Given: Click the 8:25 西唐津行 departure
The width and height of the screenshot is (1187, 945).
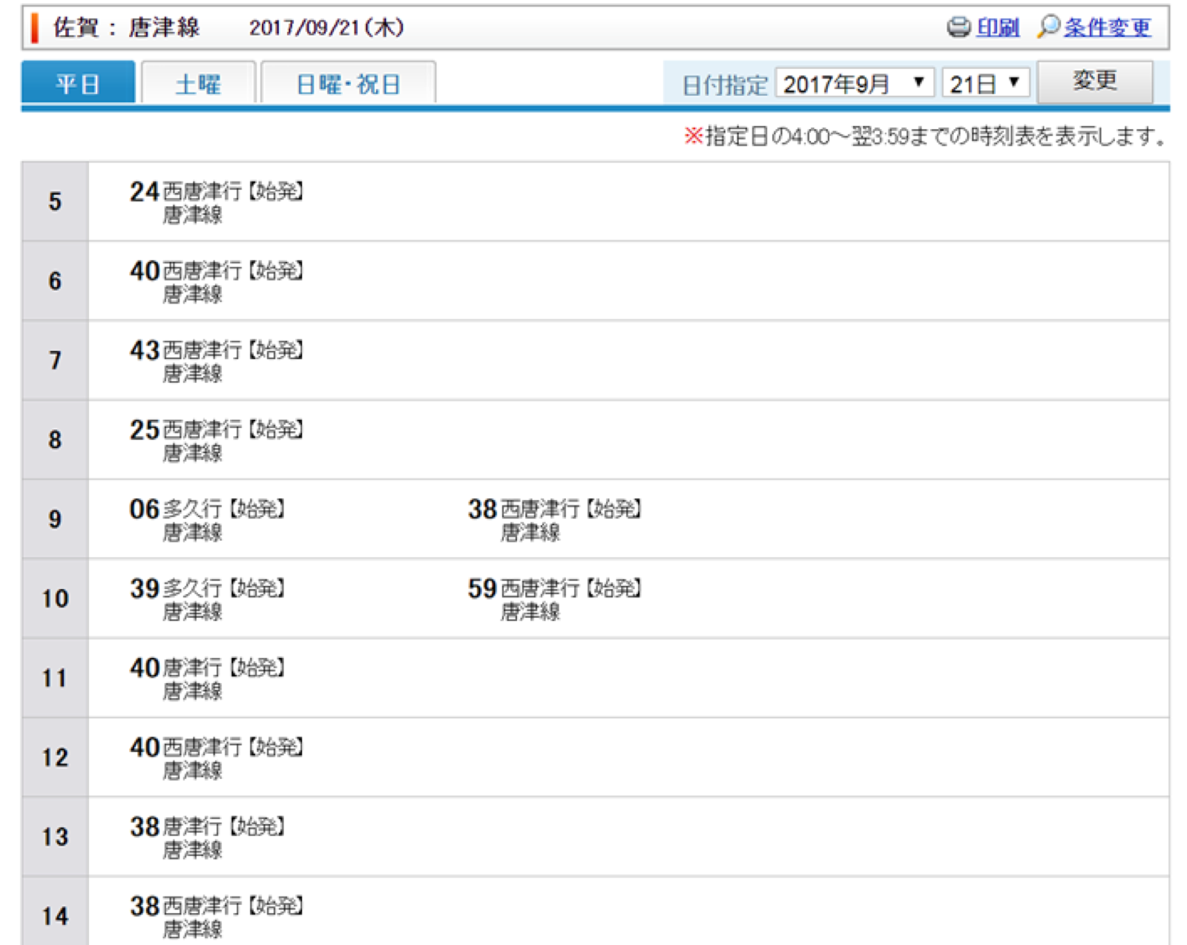Looking at the screenshot, I should [x=216, y=440].
